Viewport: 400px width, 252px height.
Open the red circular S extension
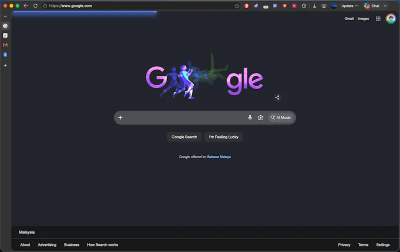pyautogui.click(x=246, y=6)
